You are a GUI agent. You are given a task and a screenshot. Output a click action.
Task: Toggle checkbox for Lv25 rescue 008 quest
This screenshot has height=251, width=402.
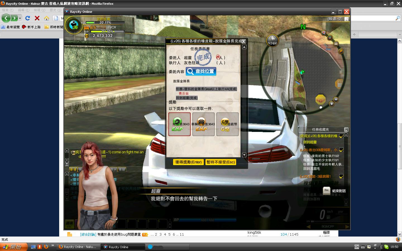(x=341, y=150)
